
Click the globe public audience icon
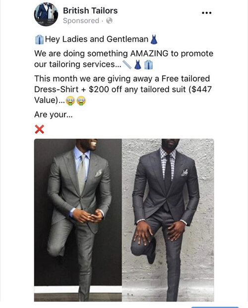109,21
